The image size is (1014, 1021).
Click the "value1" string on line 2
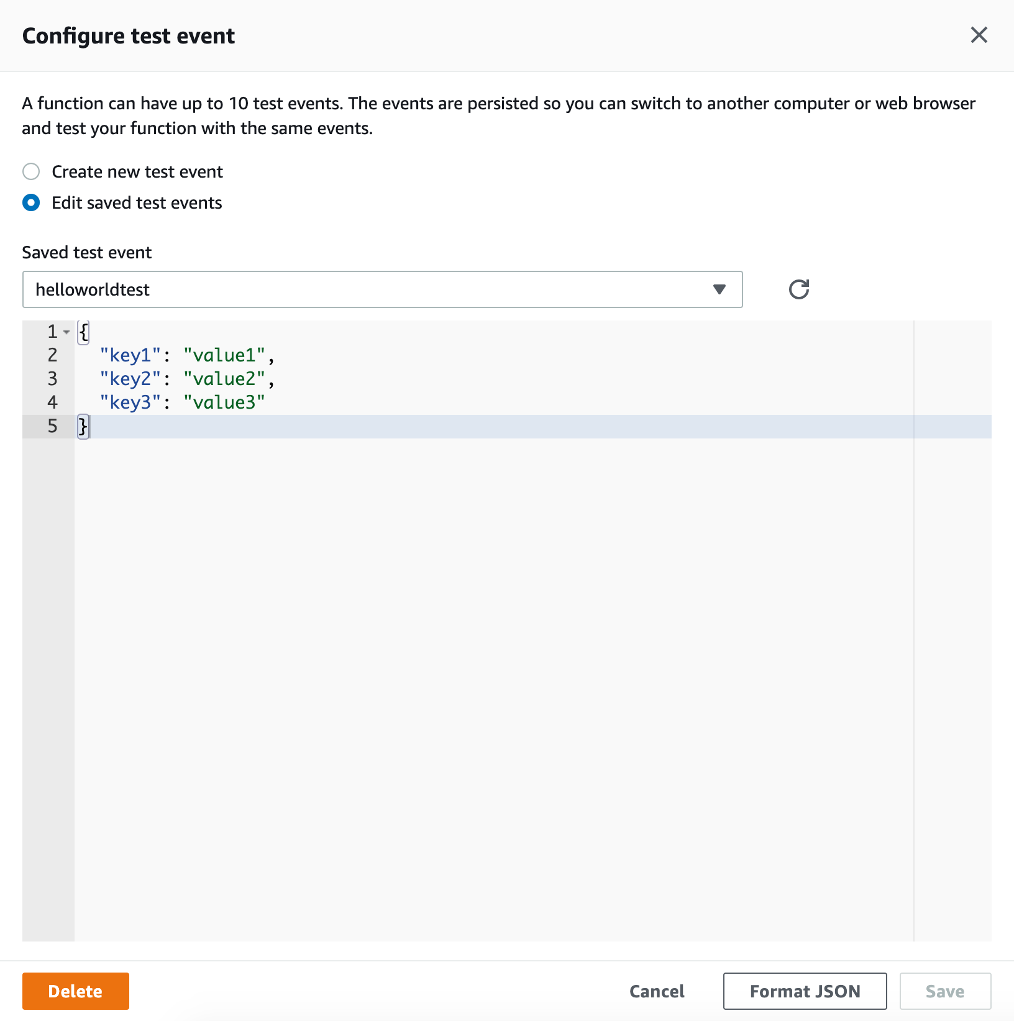(x=224, y=355)
